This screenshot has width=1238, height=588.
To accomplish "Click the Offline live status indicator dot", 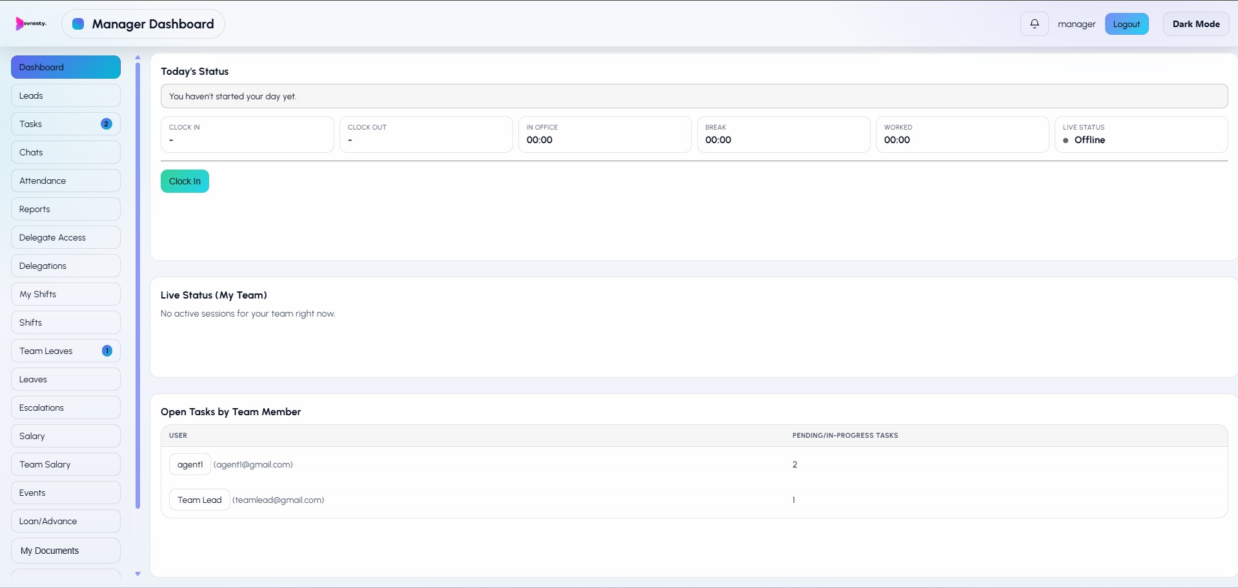I will pos(1066,140).
